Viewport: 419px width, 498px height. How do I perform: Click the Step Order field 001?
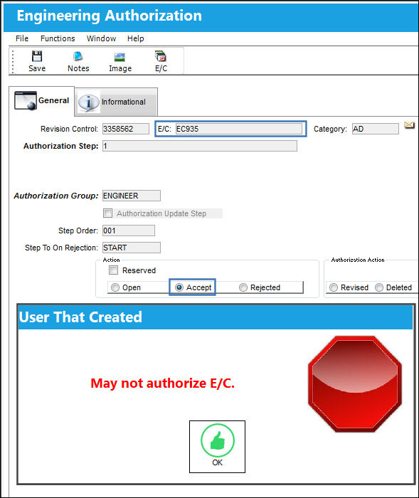tap(129, 231)
